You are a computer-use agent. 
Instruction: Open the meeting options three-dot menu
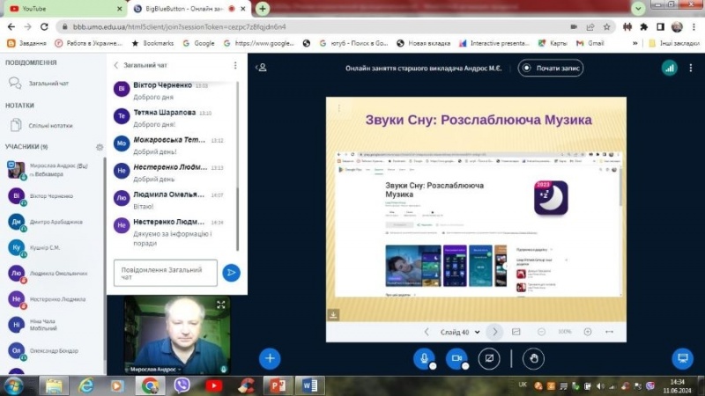point(691,69)
